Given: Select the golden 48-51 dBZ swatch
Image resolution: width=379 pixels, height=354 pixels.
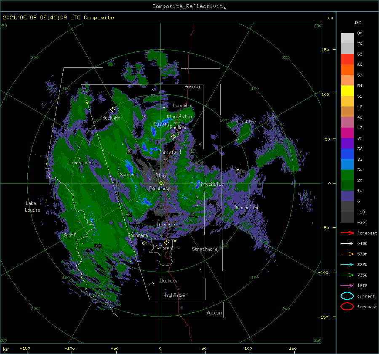Looking at the screenshot, I should coord(347,101).
